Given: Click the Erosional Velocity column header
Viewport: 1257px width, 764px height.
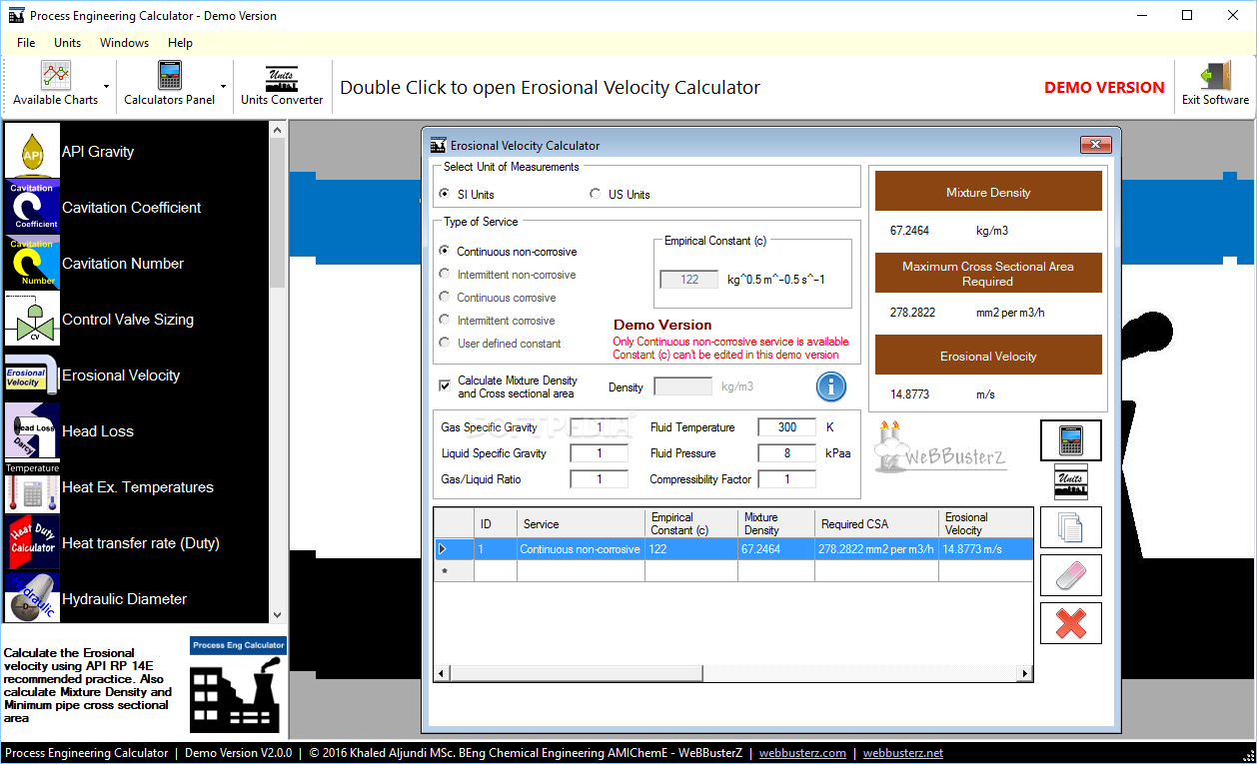Looking at the screenshot, I should click(x=986, y=523).
